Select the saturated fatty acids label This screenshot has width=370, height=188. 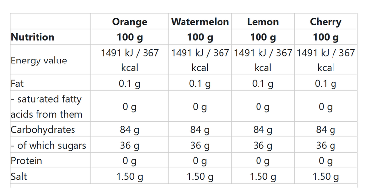point(46,106)
